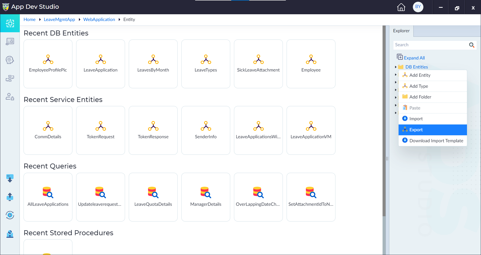Screen dimensions: 481x255
Task: Click the download arrow sidebar icon
Action: 10,178
